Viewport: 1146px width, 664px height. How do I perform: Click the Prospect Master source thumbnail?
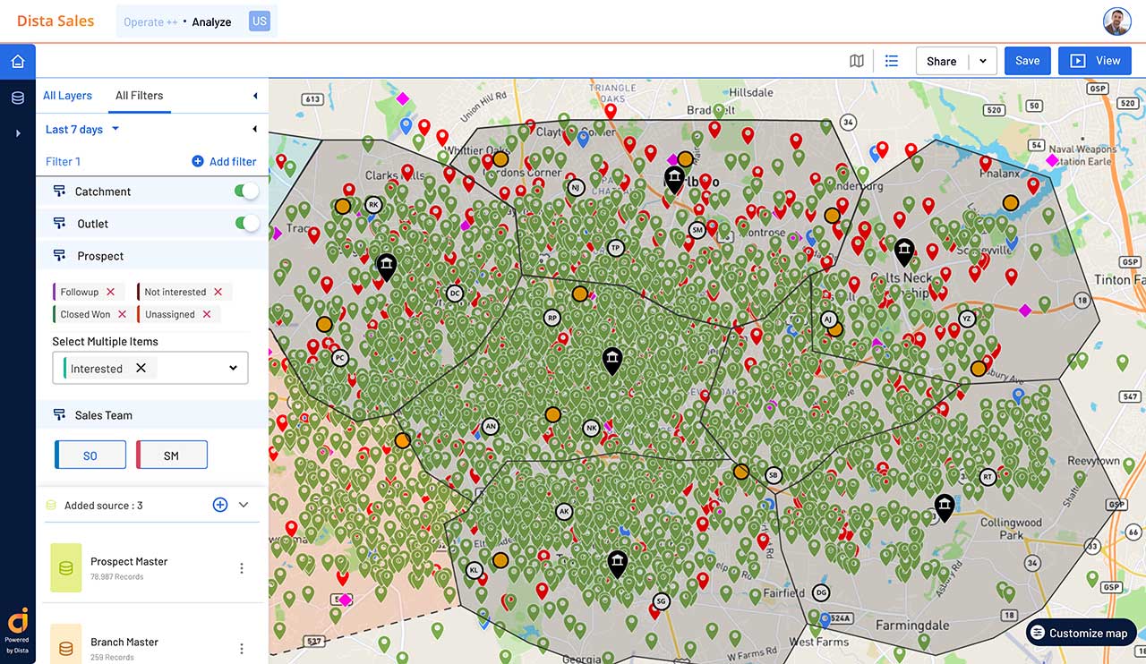pyautogui.click(x=66, y=567)
